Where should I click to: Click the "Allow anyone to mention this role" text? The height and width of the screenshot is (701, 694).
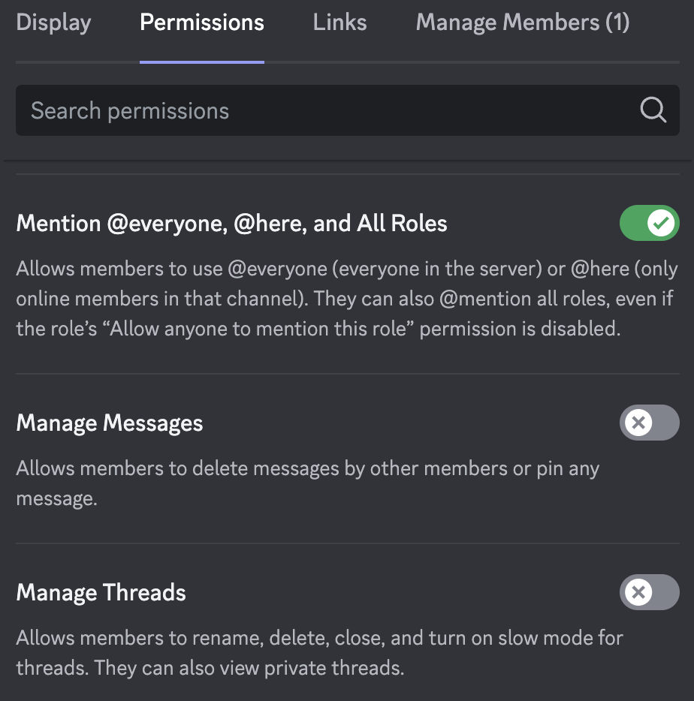(x=258, y=329)
